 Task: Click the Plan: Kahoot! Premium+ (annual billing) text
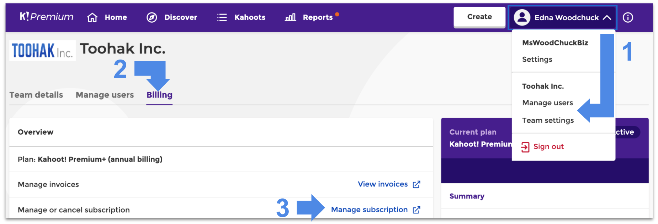[90, 159]
